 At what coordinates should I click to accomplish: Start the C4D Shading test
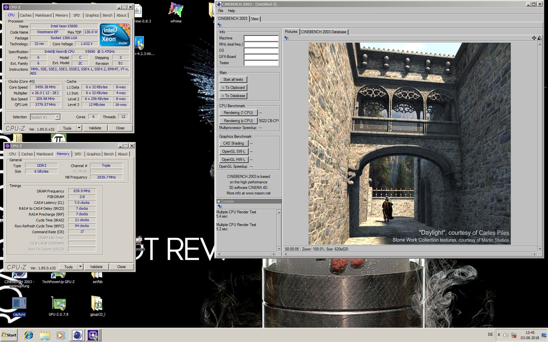234,143
